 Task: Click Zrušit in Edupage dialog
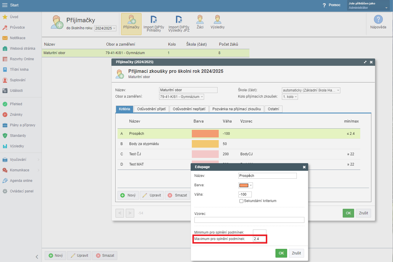click(297, 253)
